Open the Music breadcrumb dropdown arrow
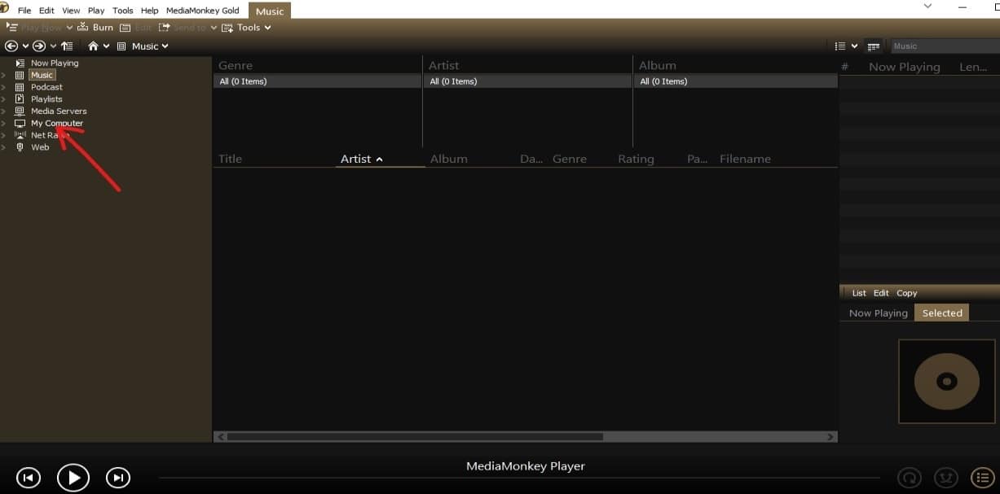The height and width of the screenshot is (494, 1000). [165, 46]
